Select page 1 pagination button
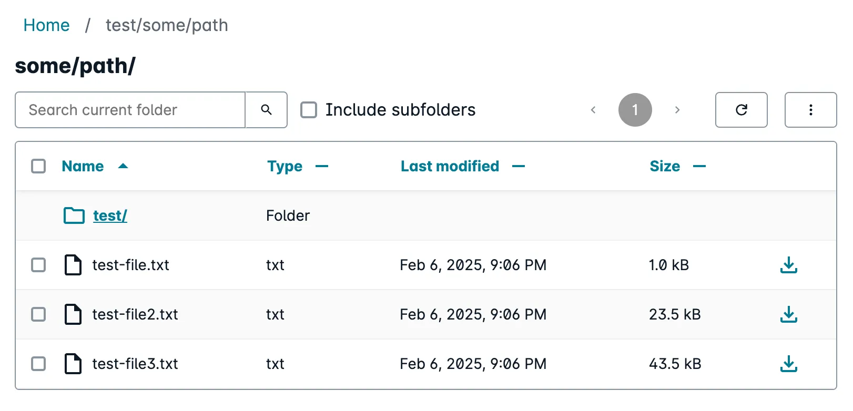 [635, 110]
